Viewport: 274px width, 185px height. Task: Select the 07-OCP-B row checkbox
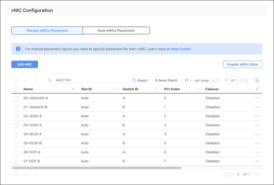click(16, 161)
